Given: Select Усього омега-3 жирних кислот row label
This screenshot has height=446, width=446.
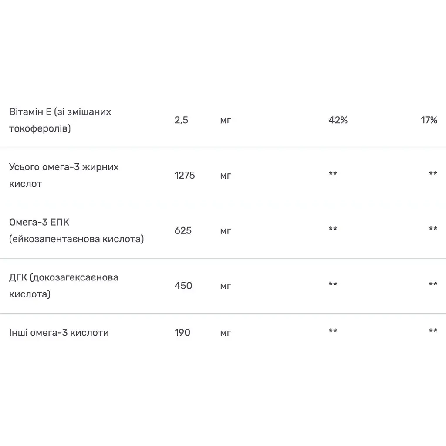Looking at the screenshot, I should tap(64, 175).
